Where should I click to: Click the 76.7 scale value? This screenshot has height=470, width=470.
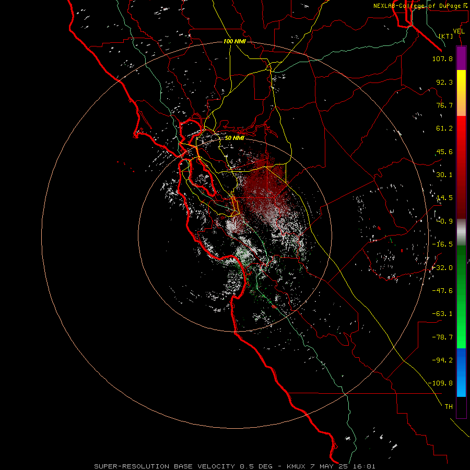point(444,105)
